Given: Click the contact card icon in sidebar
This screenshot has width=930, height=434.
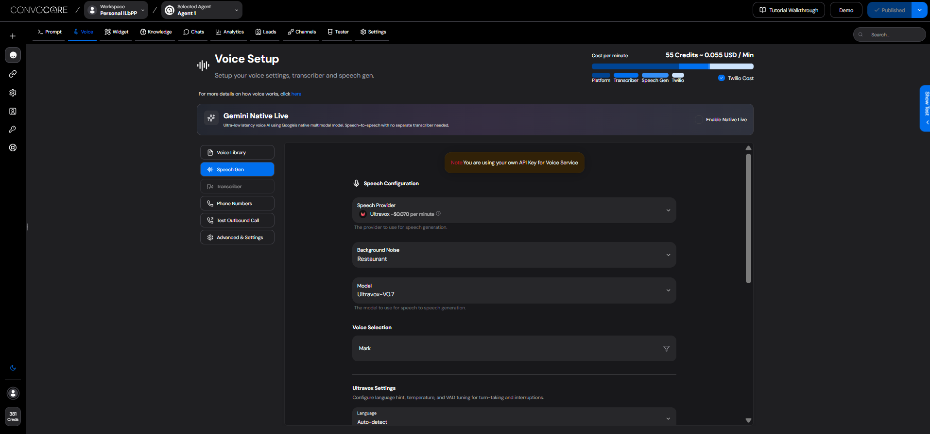Looking at the screenshot, I should [13, 111].
